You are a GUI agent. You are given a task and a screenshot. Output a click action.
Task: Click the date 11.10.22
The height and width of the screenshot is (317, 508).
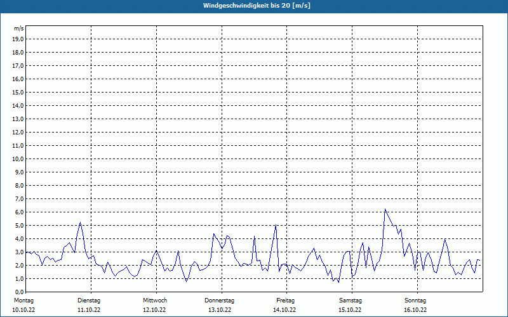[89, 310]
